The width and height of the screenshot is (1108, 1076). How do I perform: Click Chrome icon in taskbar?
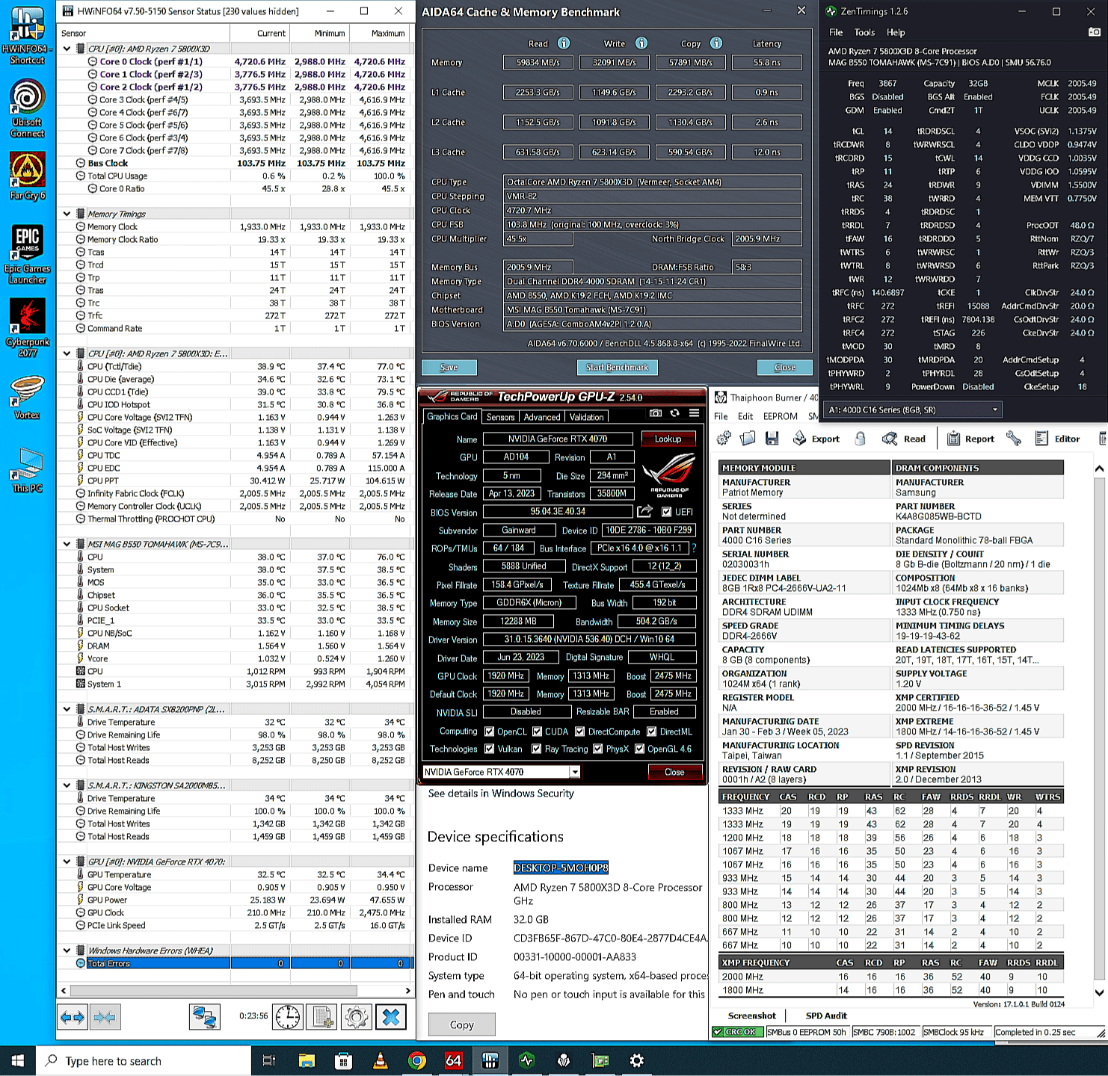(x=417, y=1060)
